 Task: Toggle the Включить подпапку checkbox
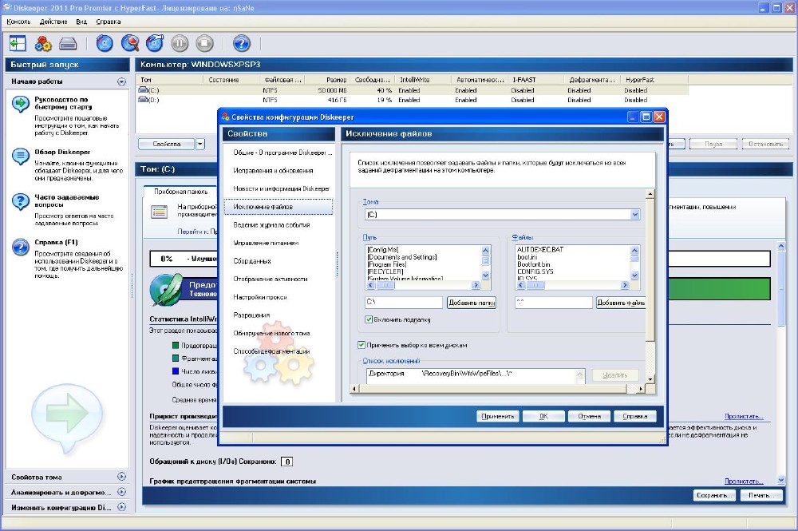[x=369, y=319]
